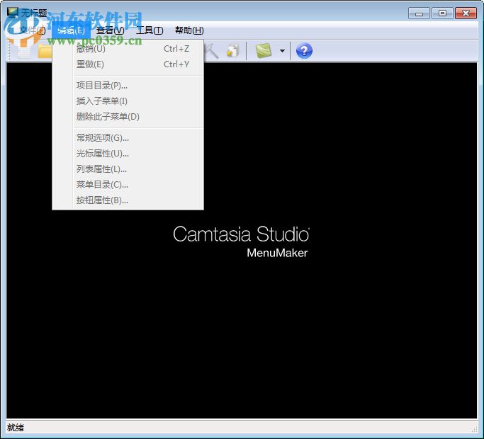
Task: Close the open 编辑(E) menu
Action: [71, 30]
